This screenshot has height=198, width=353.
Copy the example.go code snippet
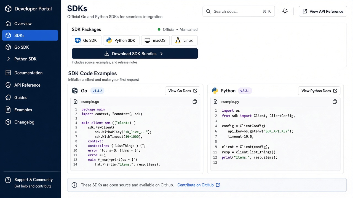pos(195,102)
